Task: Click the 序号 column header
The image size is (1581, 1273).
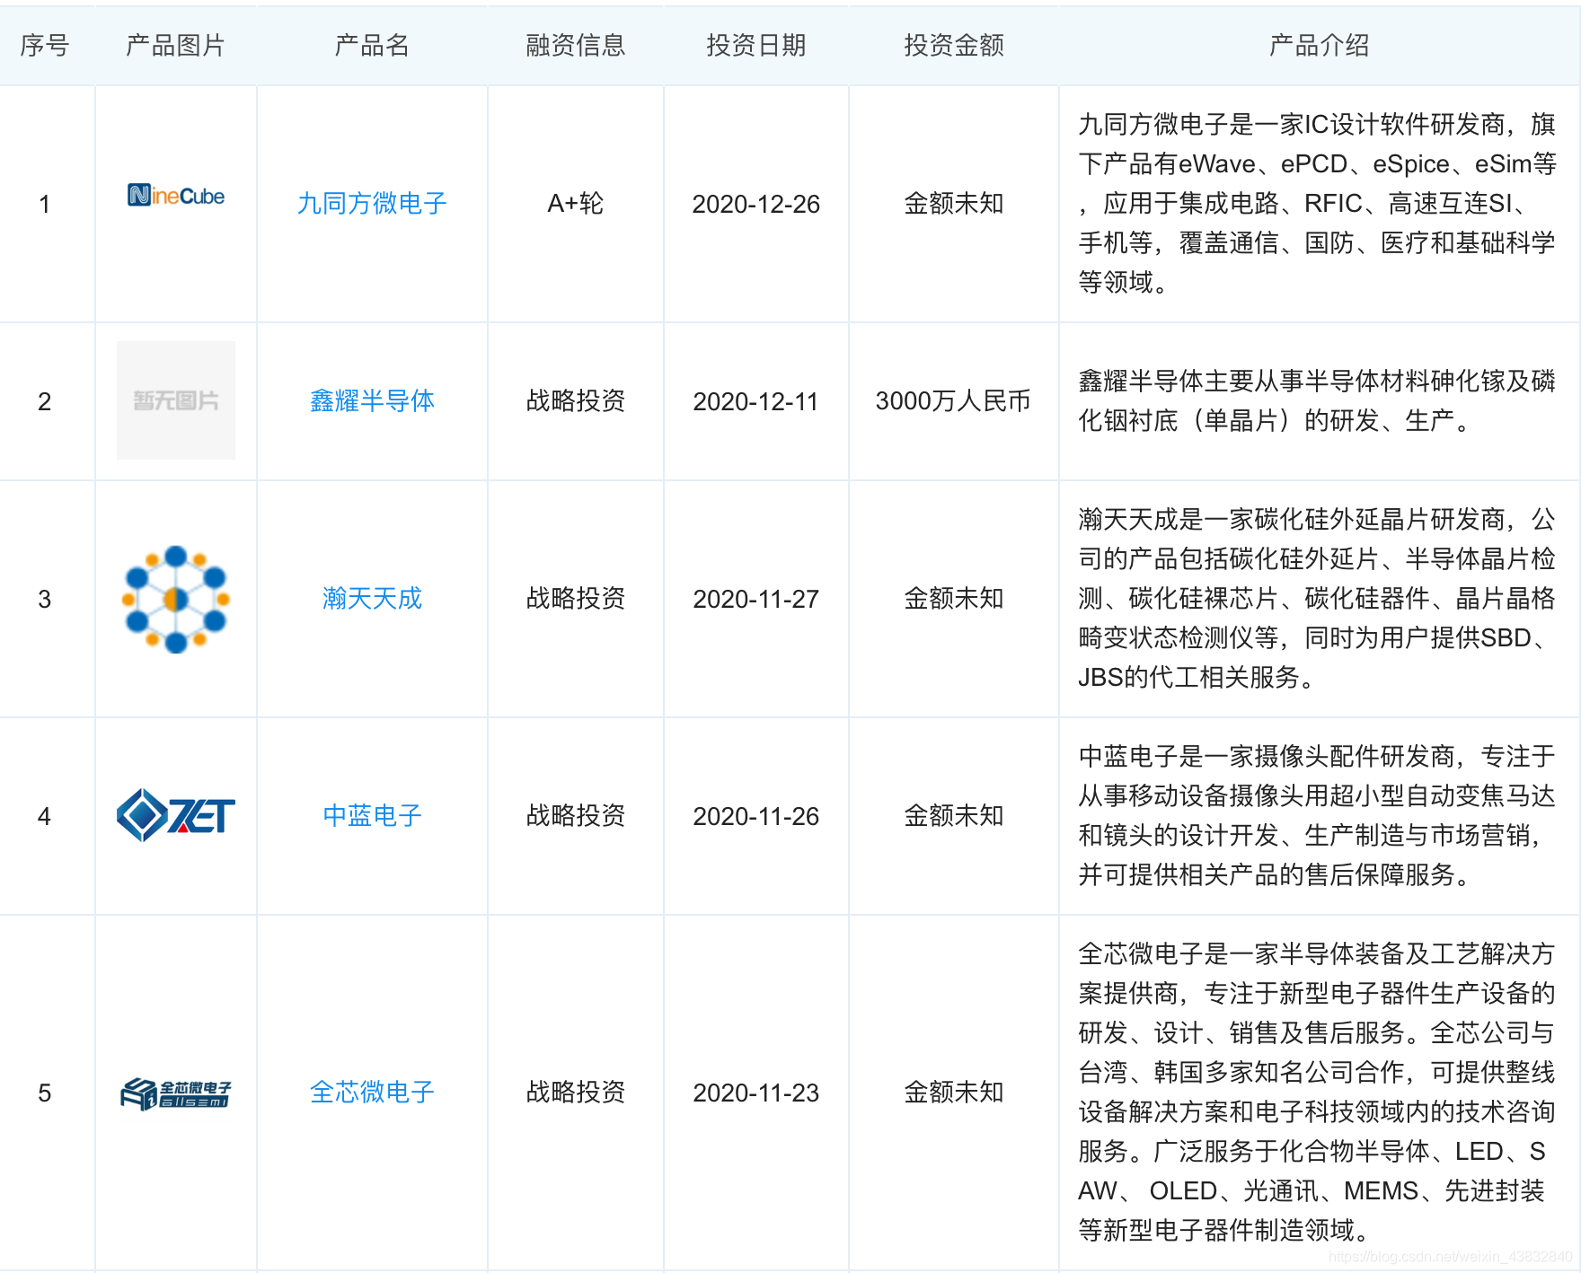Action: pyautogui.click(x=45, y=45)
